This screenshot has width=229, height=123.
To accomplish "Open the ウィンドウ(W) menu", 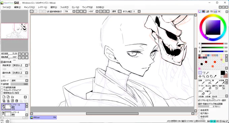I will [87, 7].
